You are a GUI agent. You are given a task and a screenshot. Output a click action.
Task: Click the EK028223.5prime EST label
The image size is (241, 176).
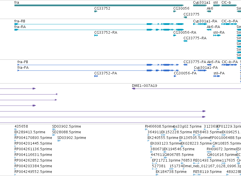(x=197, y=143)
